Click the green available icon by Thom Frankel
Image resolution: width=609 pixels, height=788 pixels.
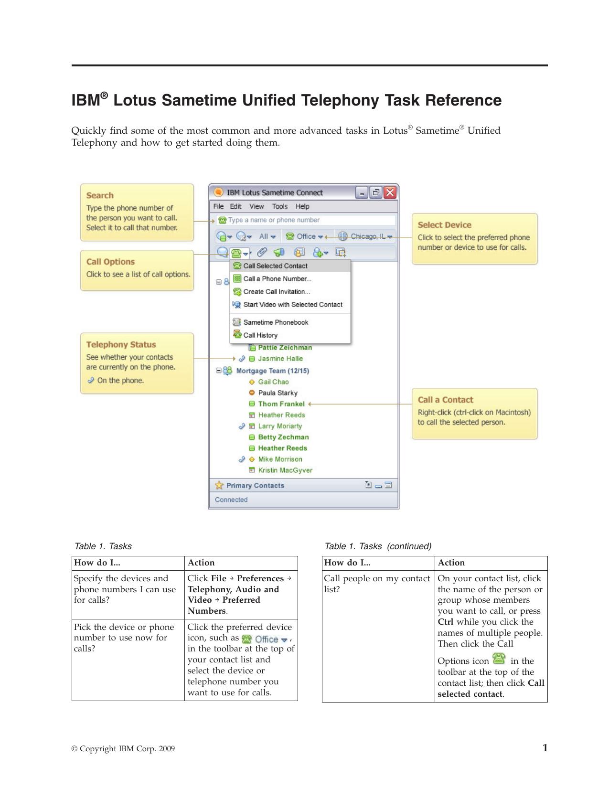(252, 404)
